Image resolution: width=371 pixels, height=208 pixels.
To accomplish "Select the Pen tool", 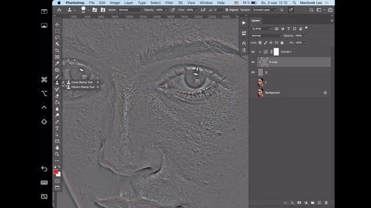I will 57,122.
